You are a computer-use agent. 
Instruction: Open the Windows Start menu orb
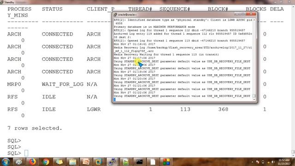(x=6, y=162)
